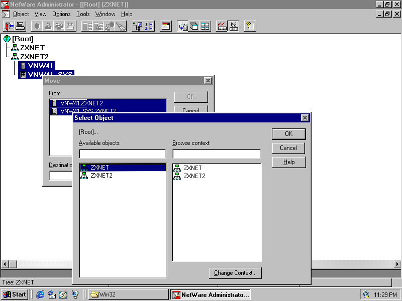Select ZXNET2 organization in main tree
The width and height of the screenshot is (402, 301).
click(x=34, y=57)
